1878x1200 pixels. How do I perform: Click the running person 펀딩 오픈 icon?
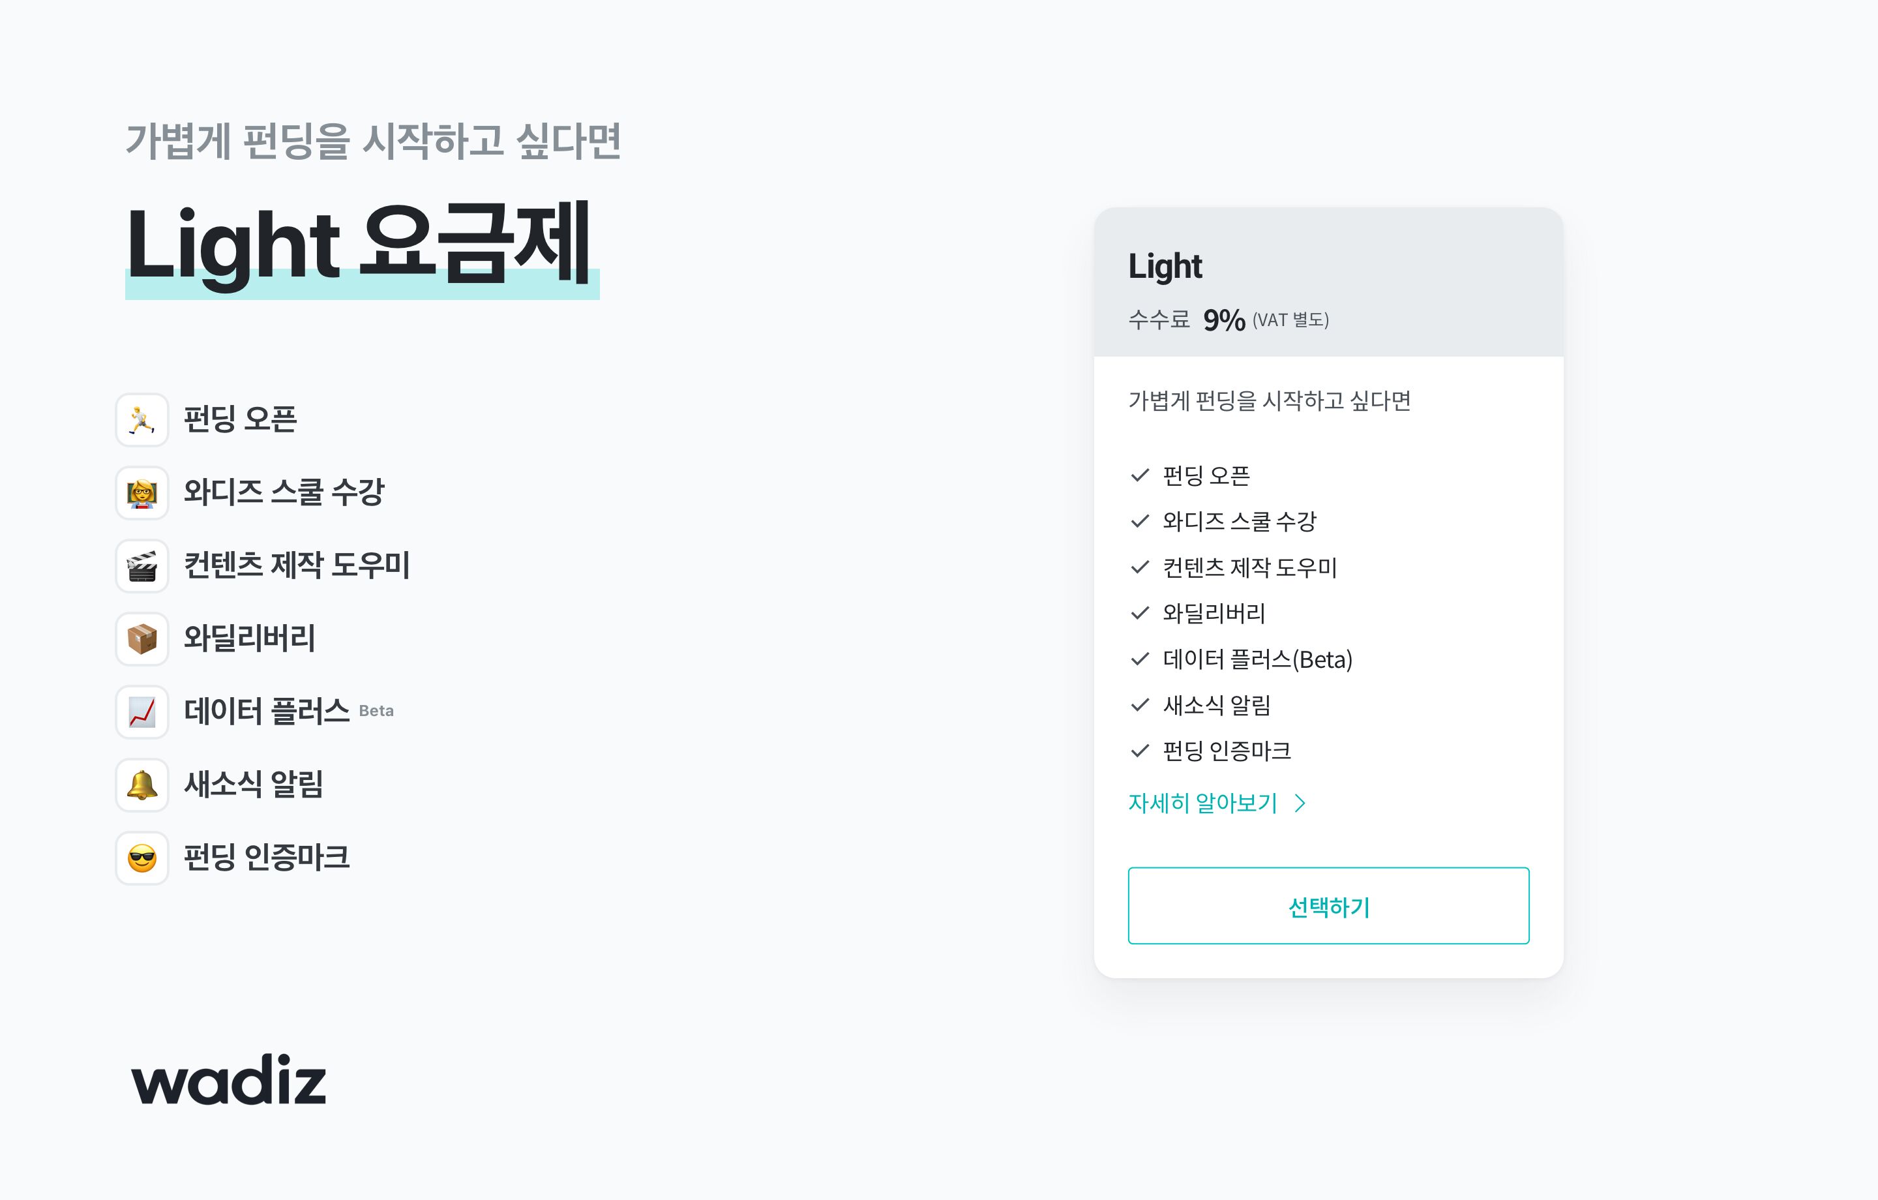[x=142, y=420]
